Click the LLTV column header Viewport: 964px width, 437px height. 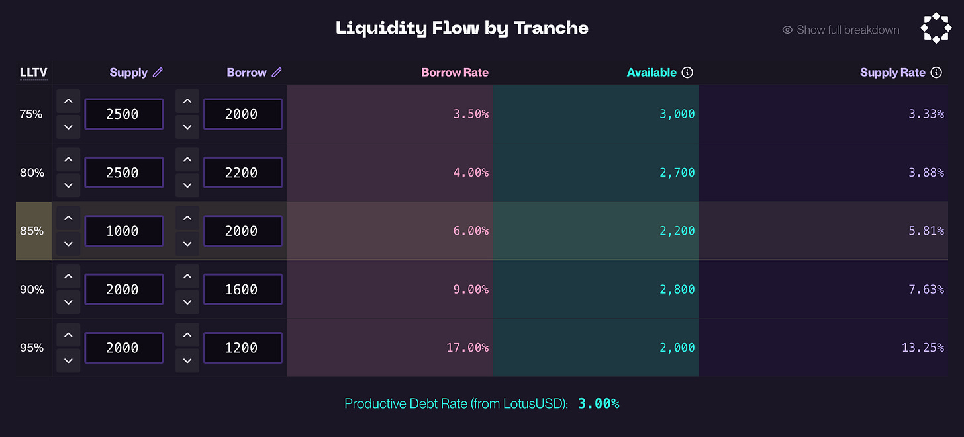coord(33,73)
